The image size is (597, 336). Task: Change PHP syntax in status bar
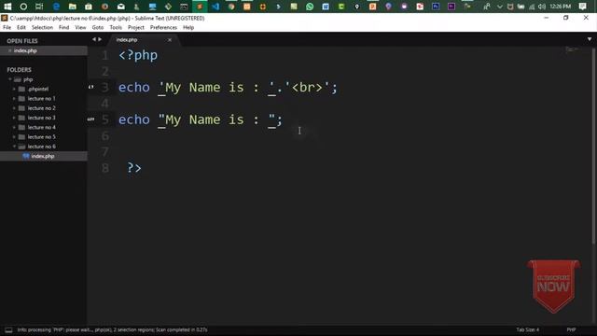[x=571, y=329]
